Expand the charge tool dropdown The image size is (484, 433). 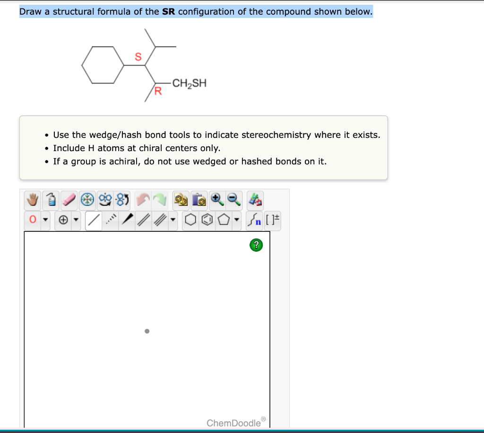pyautogui.click(x=75, y=220)
